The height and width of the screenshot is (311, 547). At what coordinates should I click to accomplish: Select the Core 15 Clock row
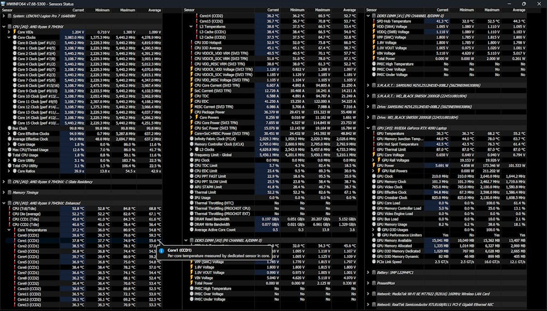coord(82,123)
